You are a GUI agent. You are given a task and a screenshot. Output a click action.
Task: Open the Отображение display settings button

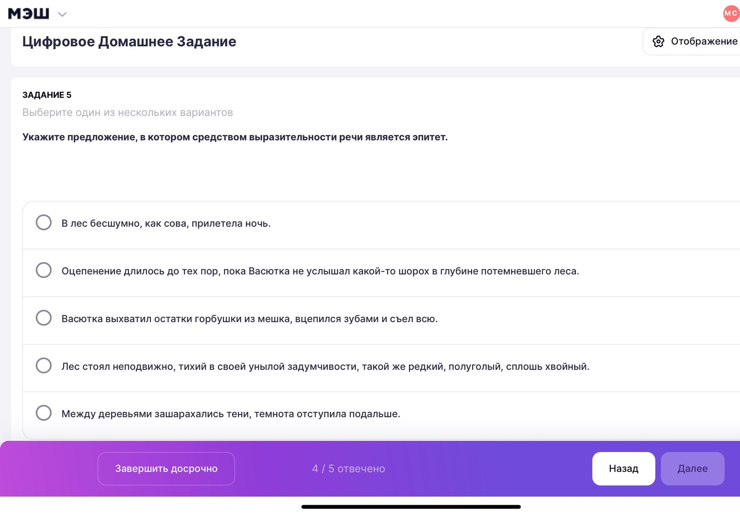[x=692, y=41]
